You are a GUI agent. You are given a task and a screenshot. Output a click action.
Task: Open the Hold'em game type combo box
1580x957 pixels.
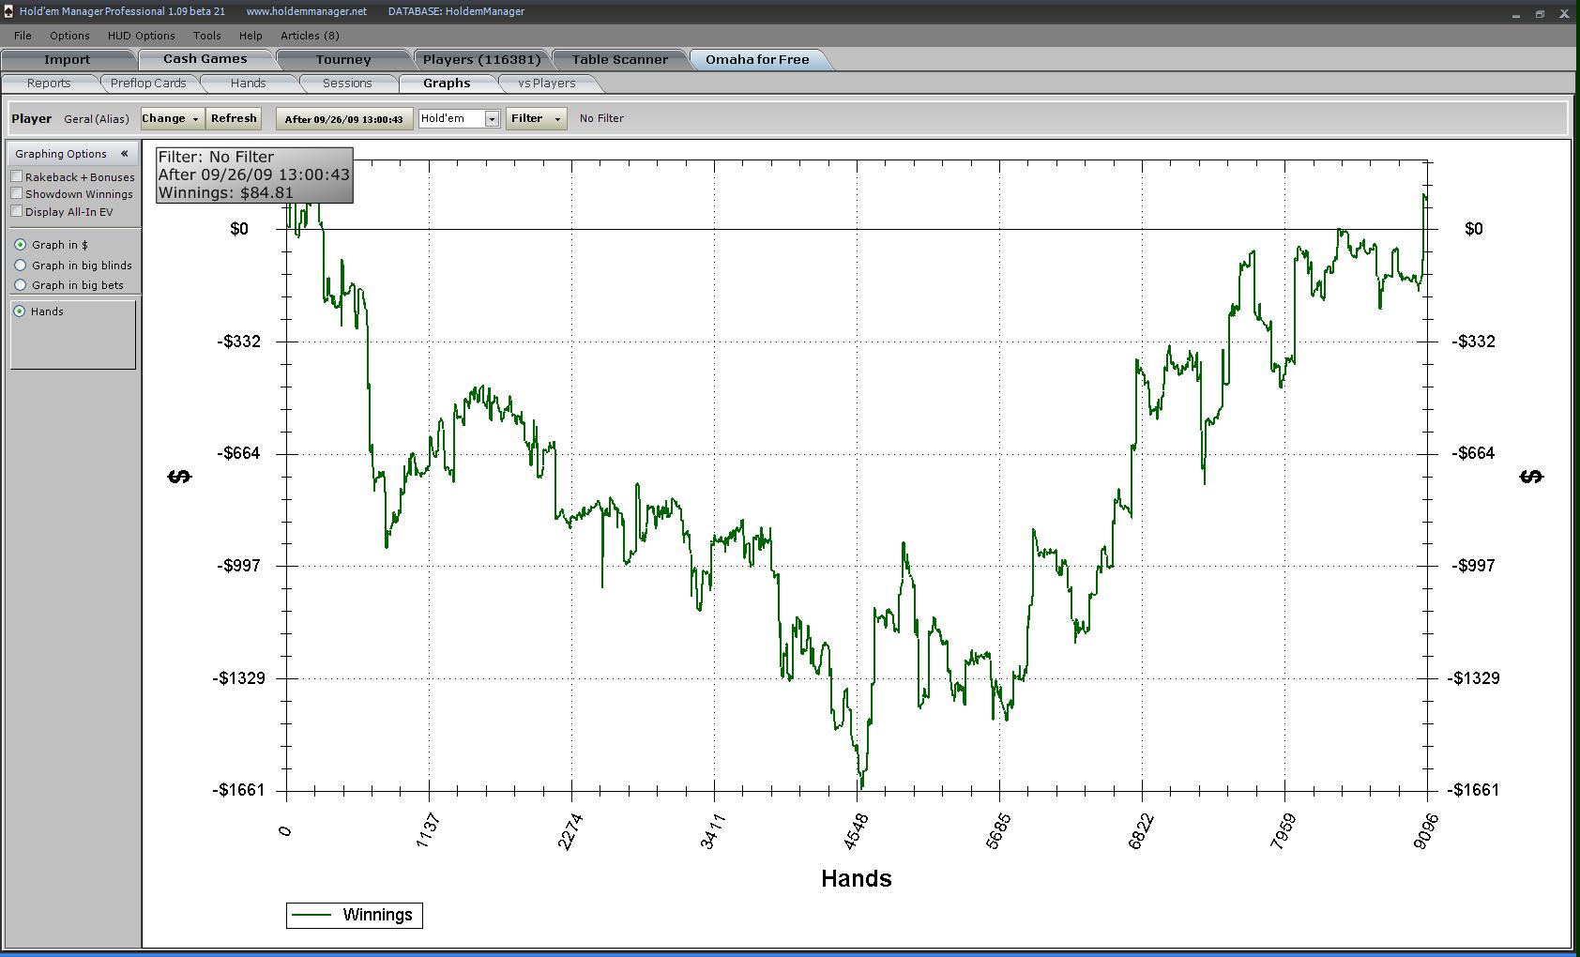(459, 118)
